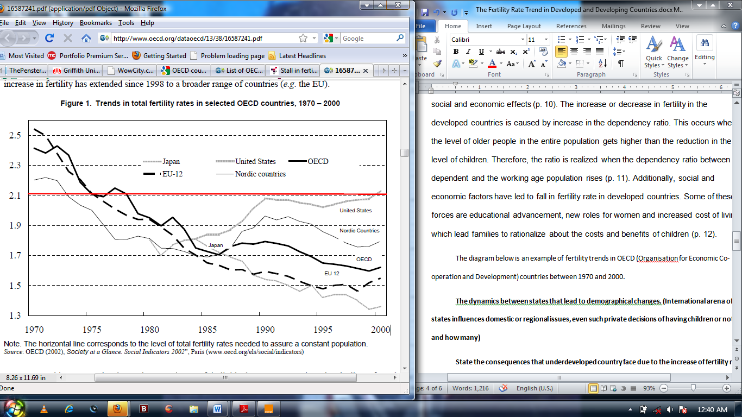The image size is (742, 417).
Task: Toggle bold formatting in Word
Action: [x=456, y=52]
